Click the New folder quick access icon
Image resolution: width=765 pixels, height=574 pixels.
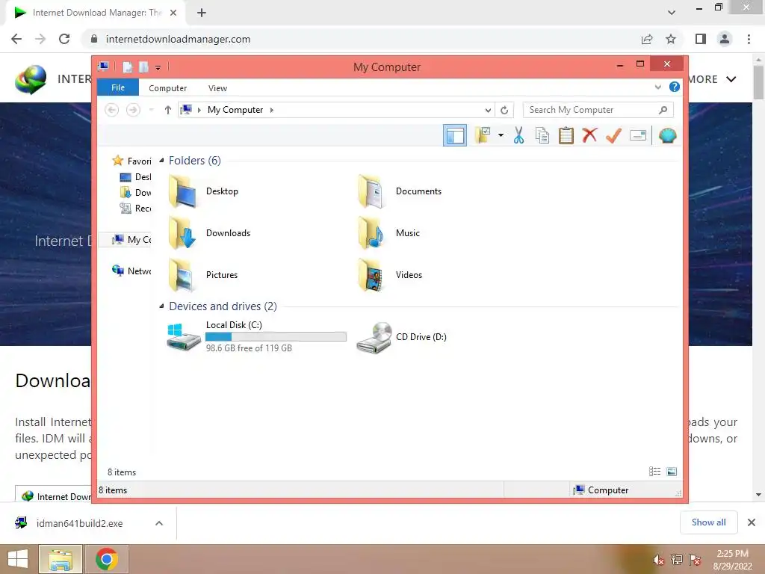(143, 67)
